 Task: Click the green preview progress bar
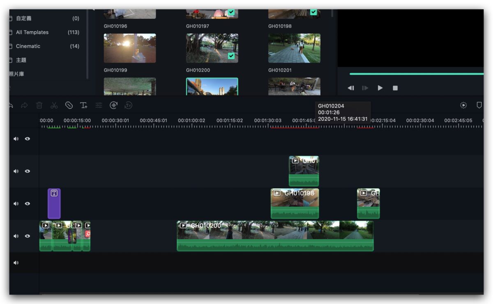point(417,74)
